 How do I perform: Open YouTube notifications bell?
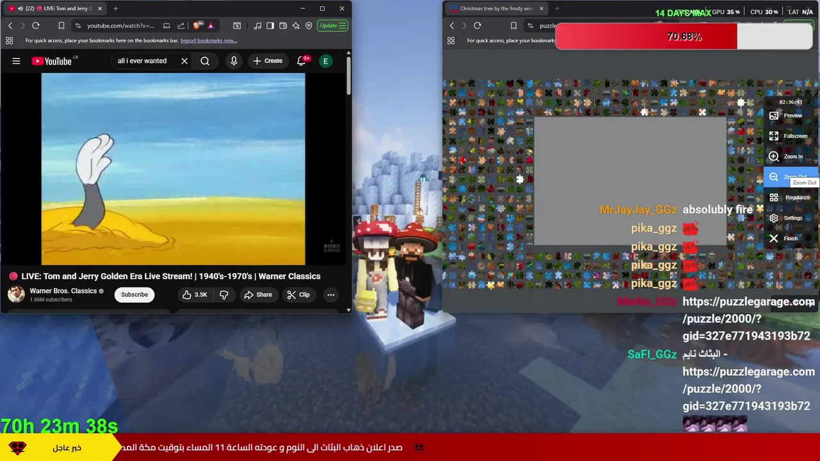pyautogui.click(x=301, y=61)
